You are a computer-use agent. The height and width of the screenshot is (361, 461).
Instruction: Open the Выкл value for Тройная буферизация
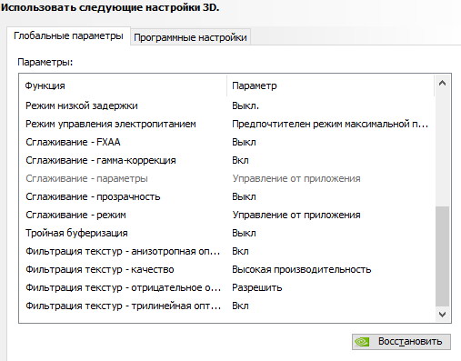coord(244,233)
